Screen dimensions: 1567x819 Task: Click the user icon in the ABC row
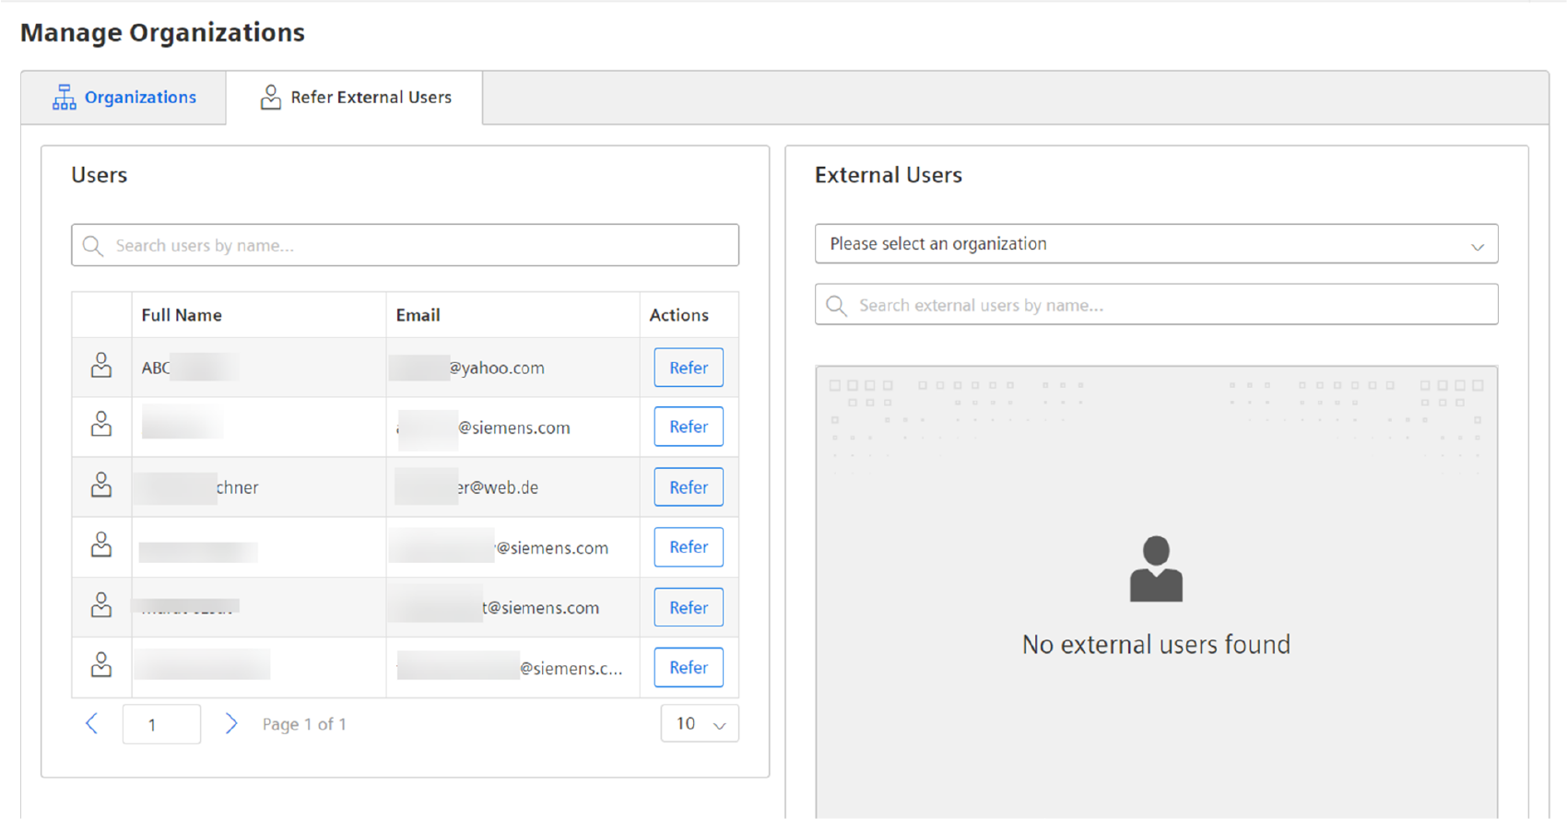click(101, 366)
